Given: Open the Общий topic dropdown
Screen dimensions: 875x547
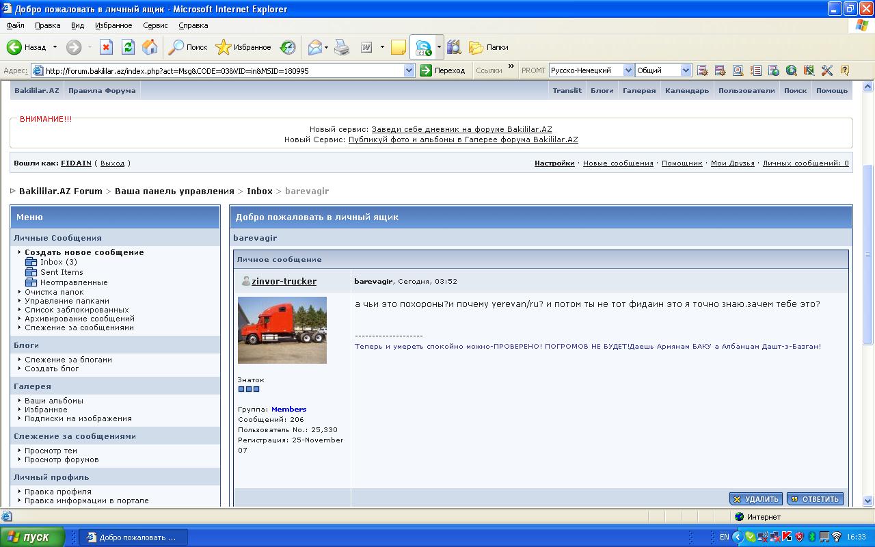Looking at the screenshot, I should [x=686, y=70].
